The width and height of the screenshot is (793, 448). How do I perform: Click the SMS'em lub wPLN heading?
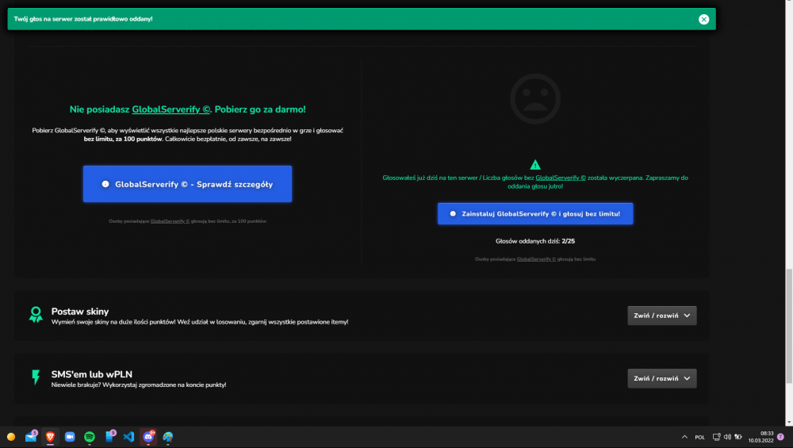[91, 374]
